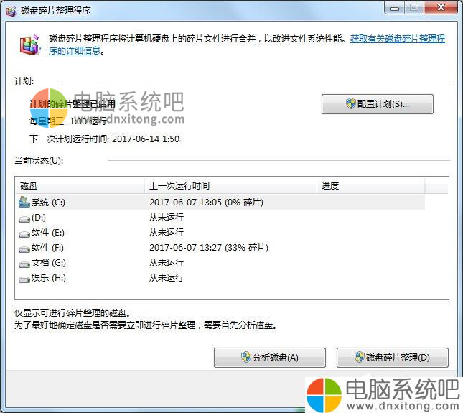Select the 娱乐 (H:) drive icon
The height and width of the screenshot is (413, 463).
click(x=24, y=278)
